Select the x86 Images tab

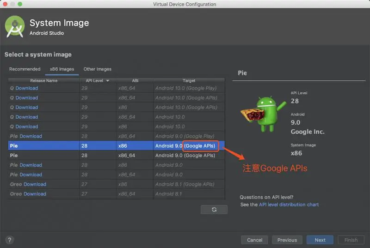pyautogui.click(x=62, y=69)
